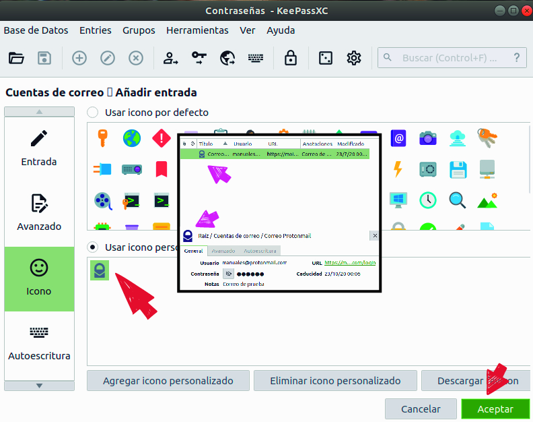Select the blue plug connector icon
The image size is (533, 422).
click(102, 169)
